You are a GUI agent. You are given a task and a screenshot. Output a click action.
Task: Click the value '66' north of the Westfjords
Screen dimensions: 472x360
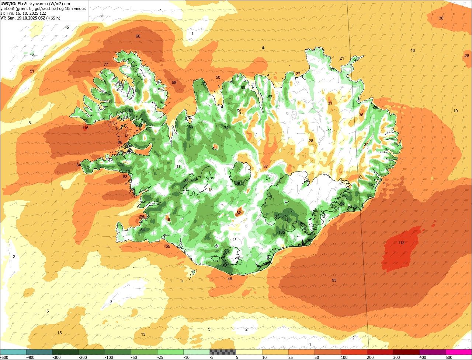(x=138, y=36)
